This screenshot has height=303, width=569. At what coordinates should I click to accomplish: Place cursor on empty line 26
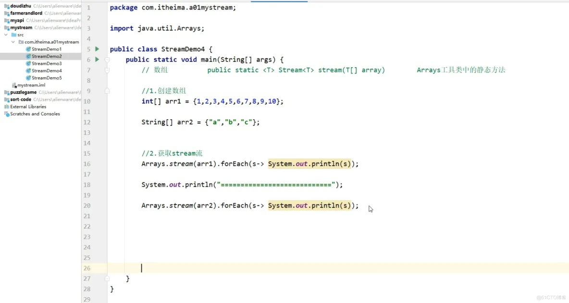[x=337, y=268]
